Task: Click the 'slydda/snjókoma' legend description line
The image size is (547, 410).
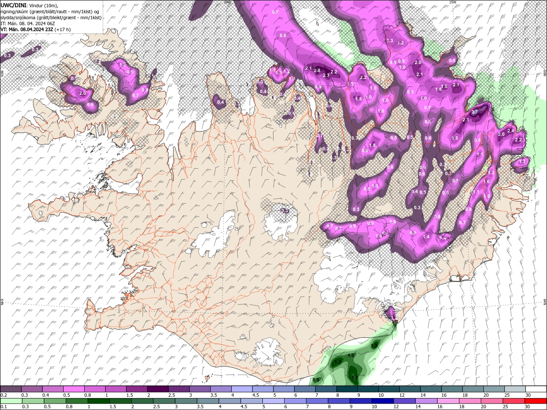Action: [51, 18]
